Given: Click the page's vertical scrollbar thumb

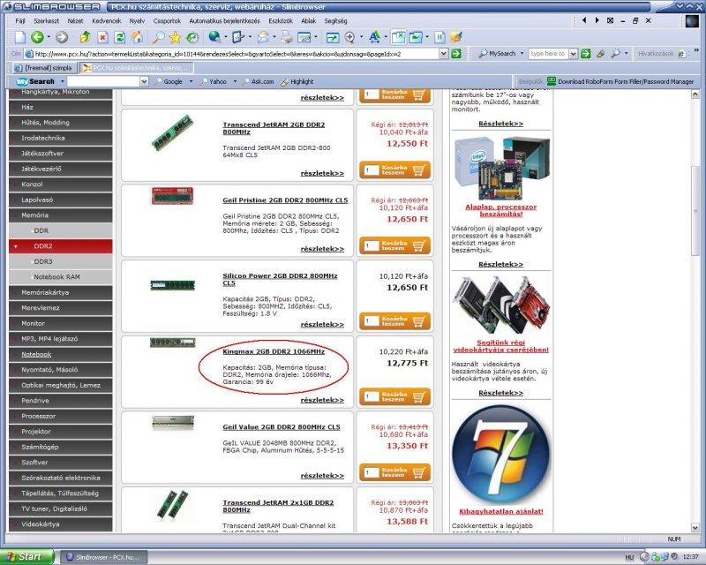Looking at the screenshot, I should (695, 211).
